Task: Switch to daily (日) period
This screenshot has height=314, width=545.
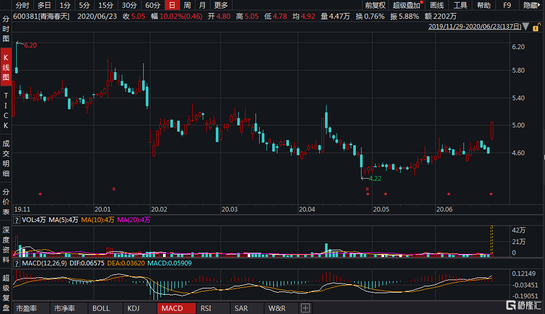Action: (x=171, y=5)
